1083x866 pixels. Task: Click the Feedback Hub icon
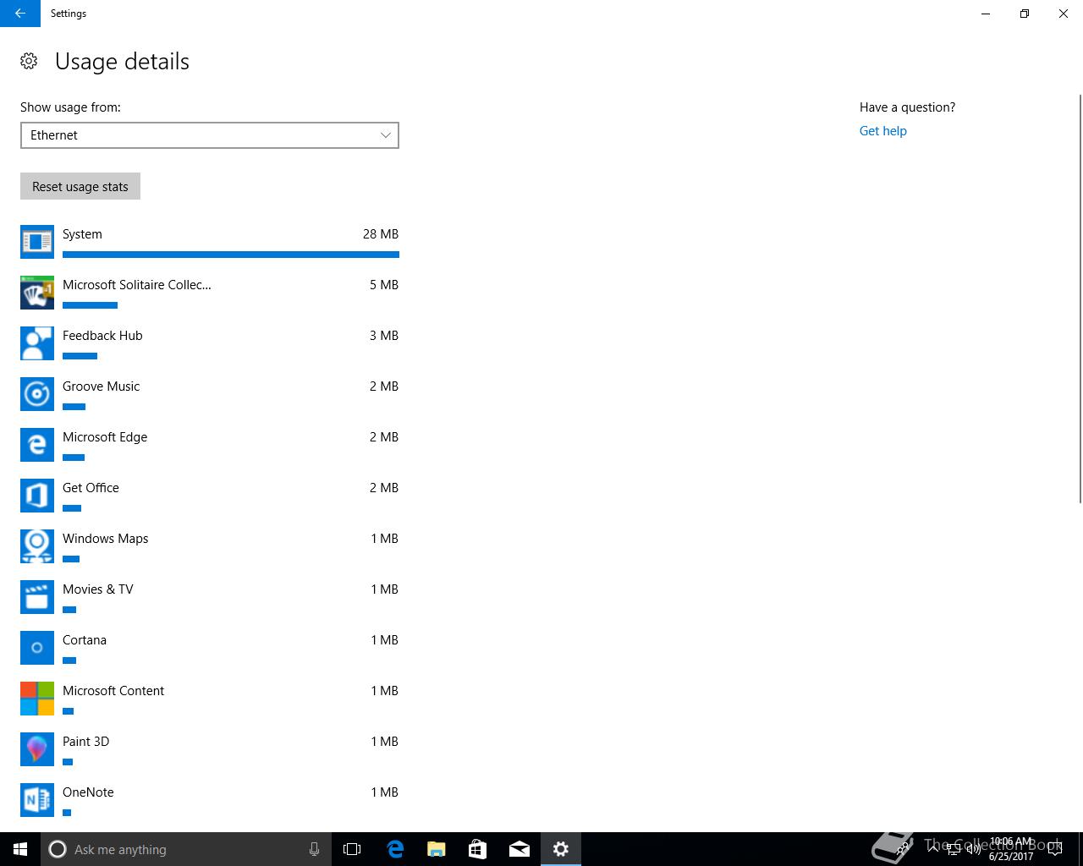click(37, 343)
